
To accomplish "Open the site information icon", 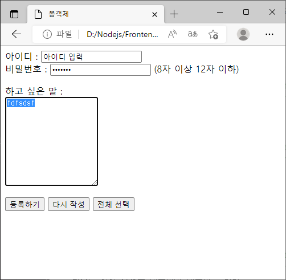I will [x=47, y=34].
